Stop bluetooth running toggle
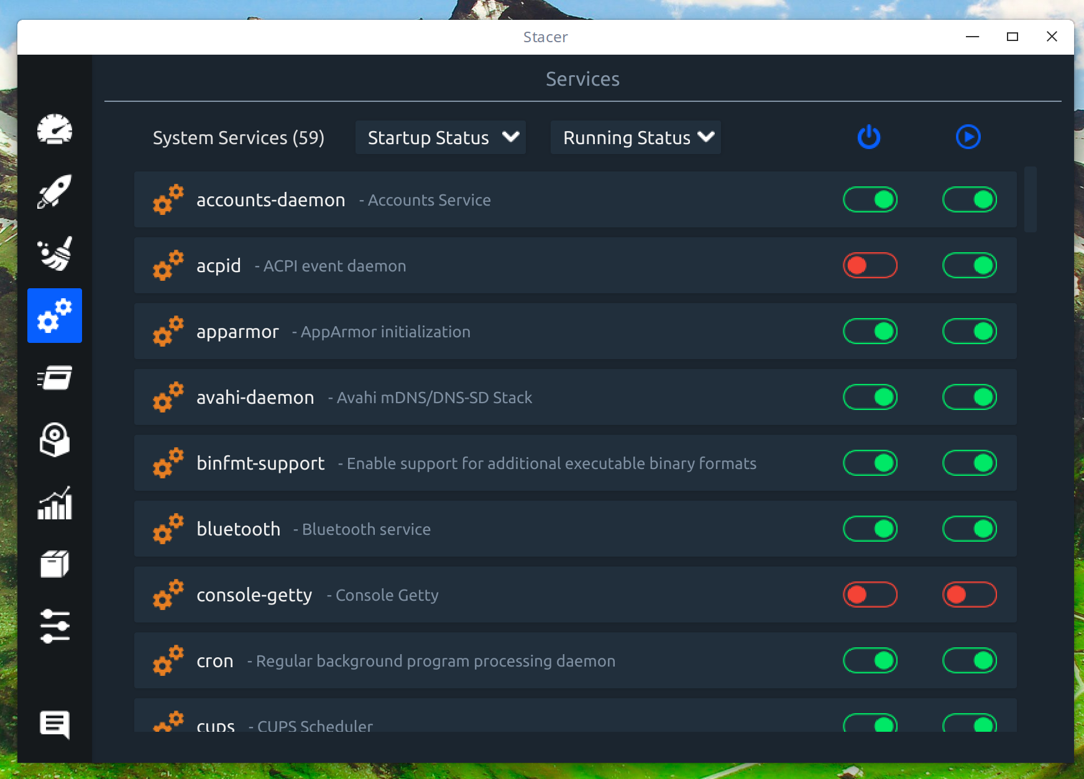Image resolution: width=1084 pixels, height=779 pixels. (970, 529)
